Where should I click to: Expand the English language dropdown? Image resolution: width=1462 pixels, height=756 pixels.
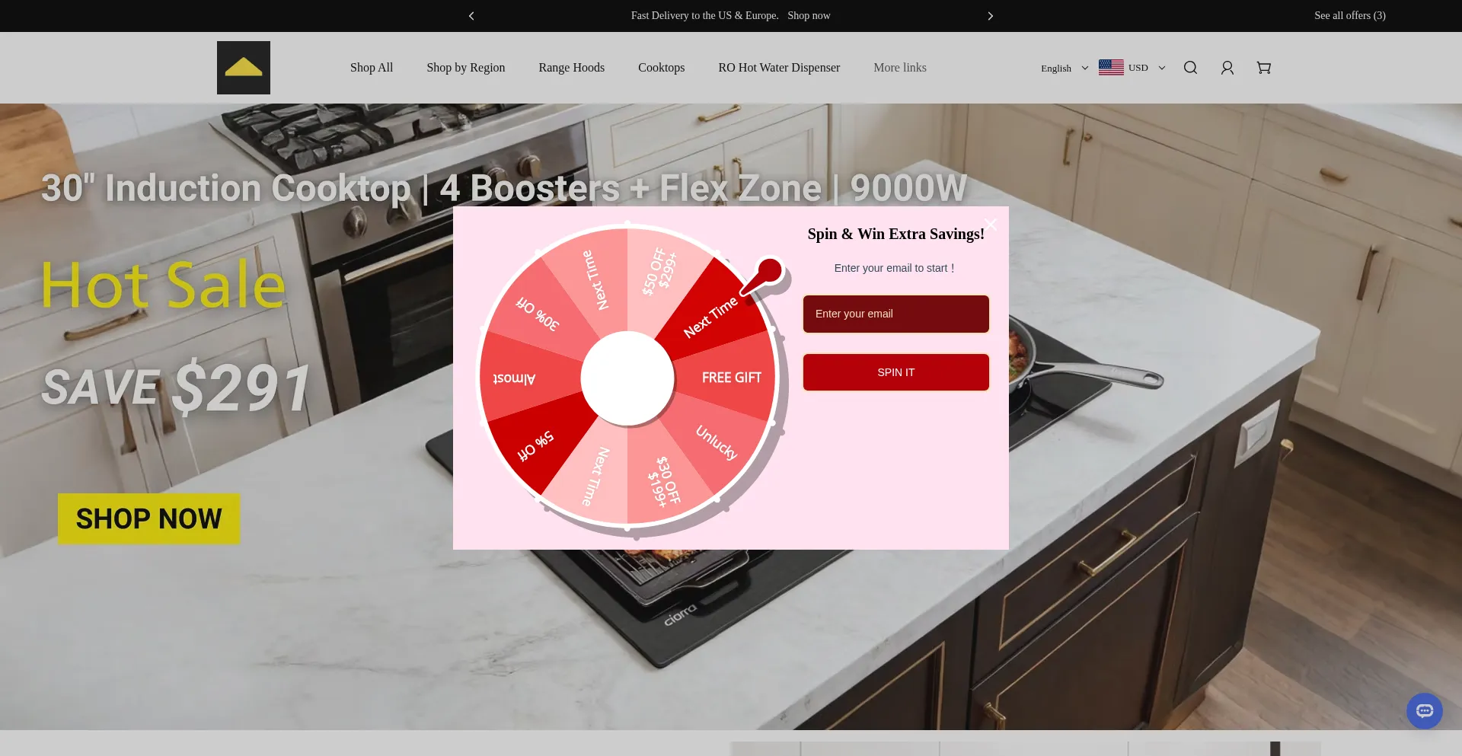[x=1065, y=69]
